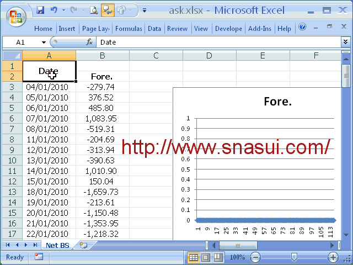This screenshot has width=353, height=265.
Task: Click the zoom slider handle
Action: [x=295, y=257]
